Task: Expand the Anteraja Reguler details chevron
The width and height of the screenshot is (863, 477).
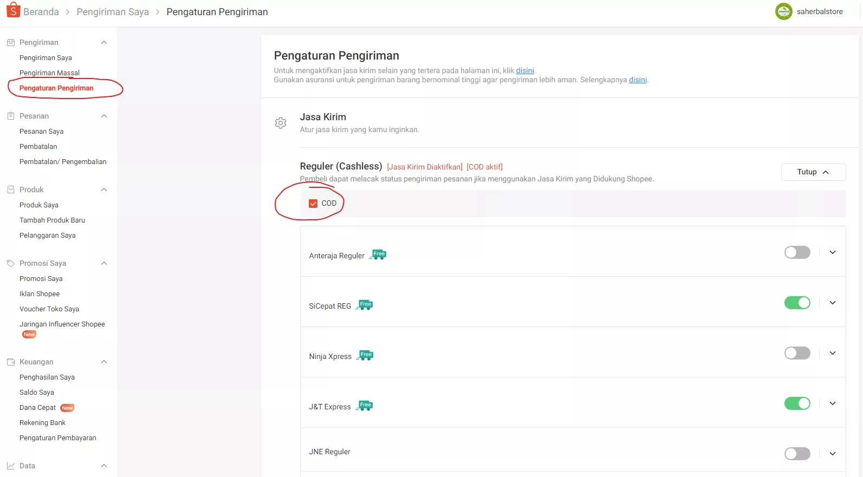Action: (832, 252)
